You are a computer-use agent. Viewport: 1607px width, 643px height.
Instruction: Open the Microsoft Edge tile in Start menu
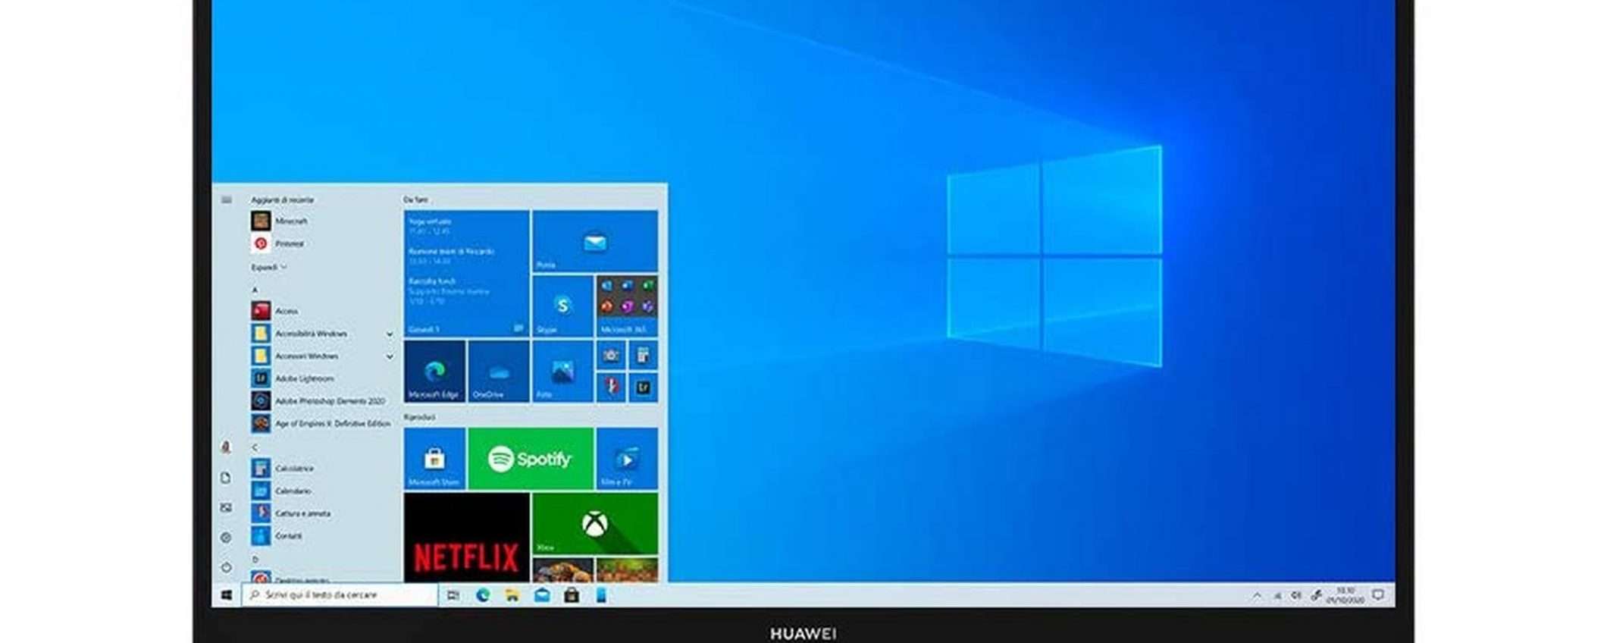pyautogui.click(x=434, y=371)
